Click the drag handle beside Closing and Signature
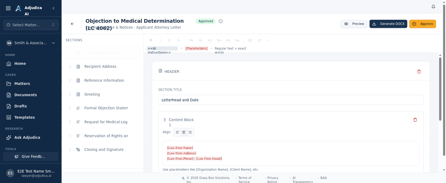Viewport: 446px width, 183px height. pyautogui.click(x=70, y=150)
